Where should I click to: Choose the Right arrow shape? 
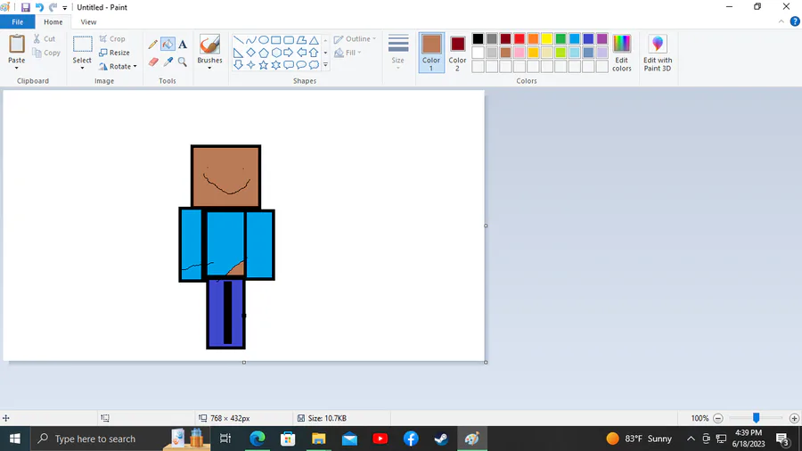[x=289, y=53]
